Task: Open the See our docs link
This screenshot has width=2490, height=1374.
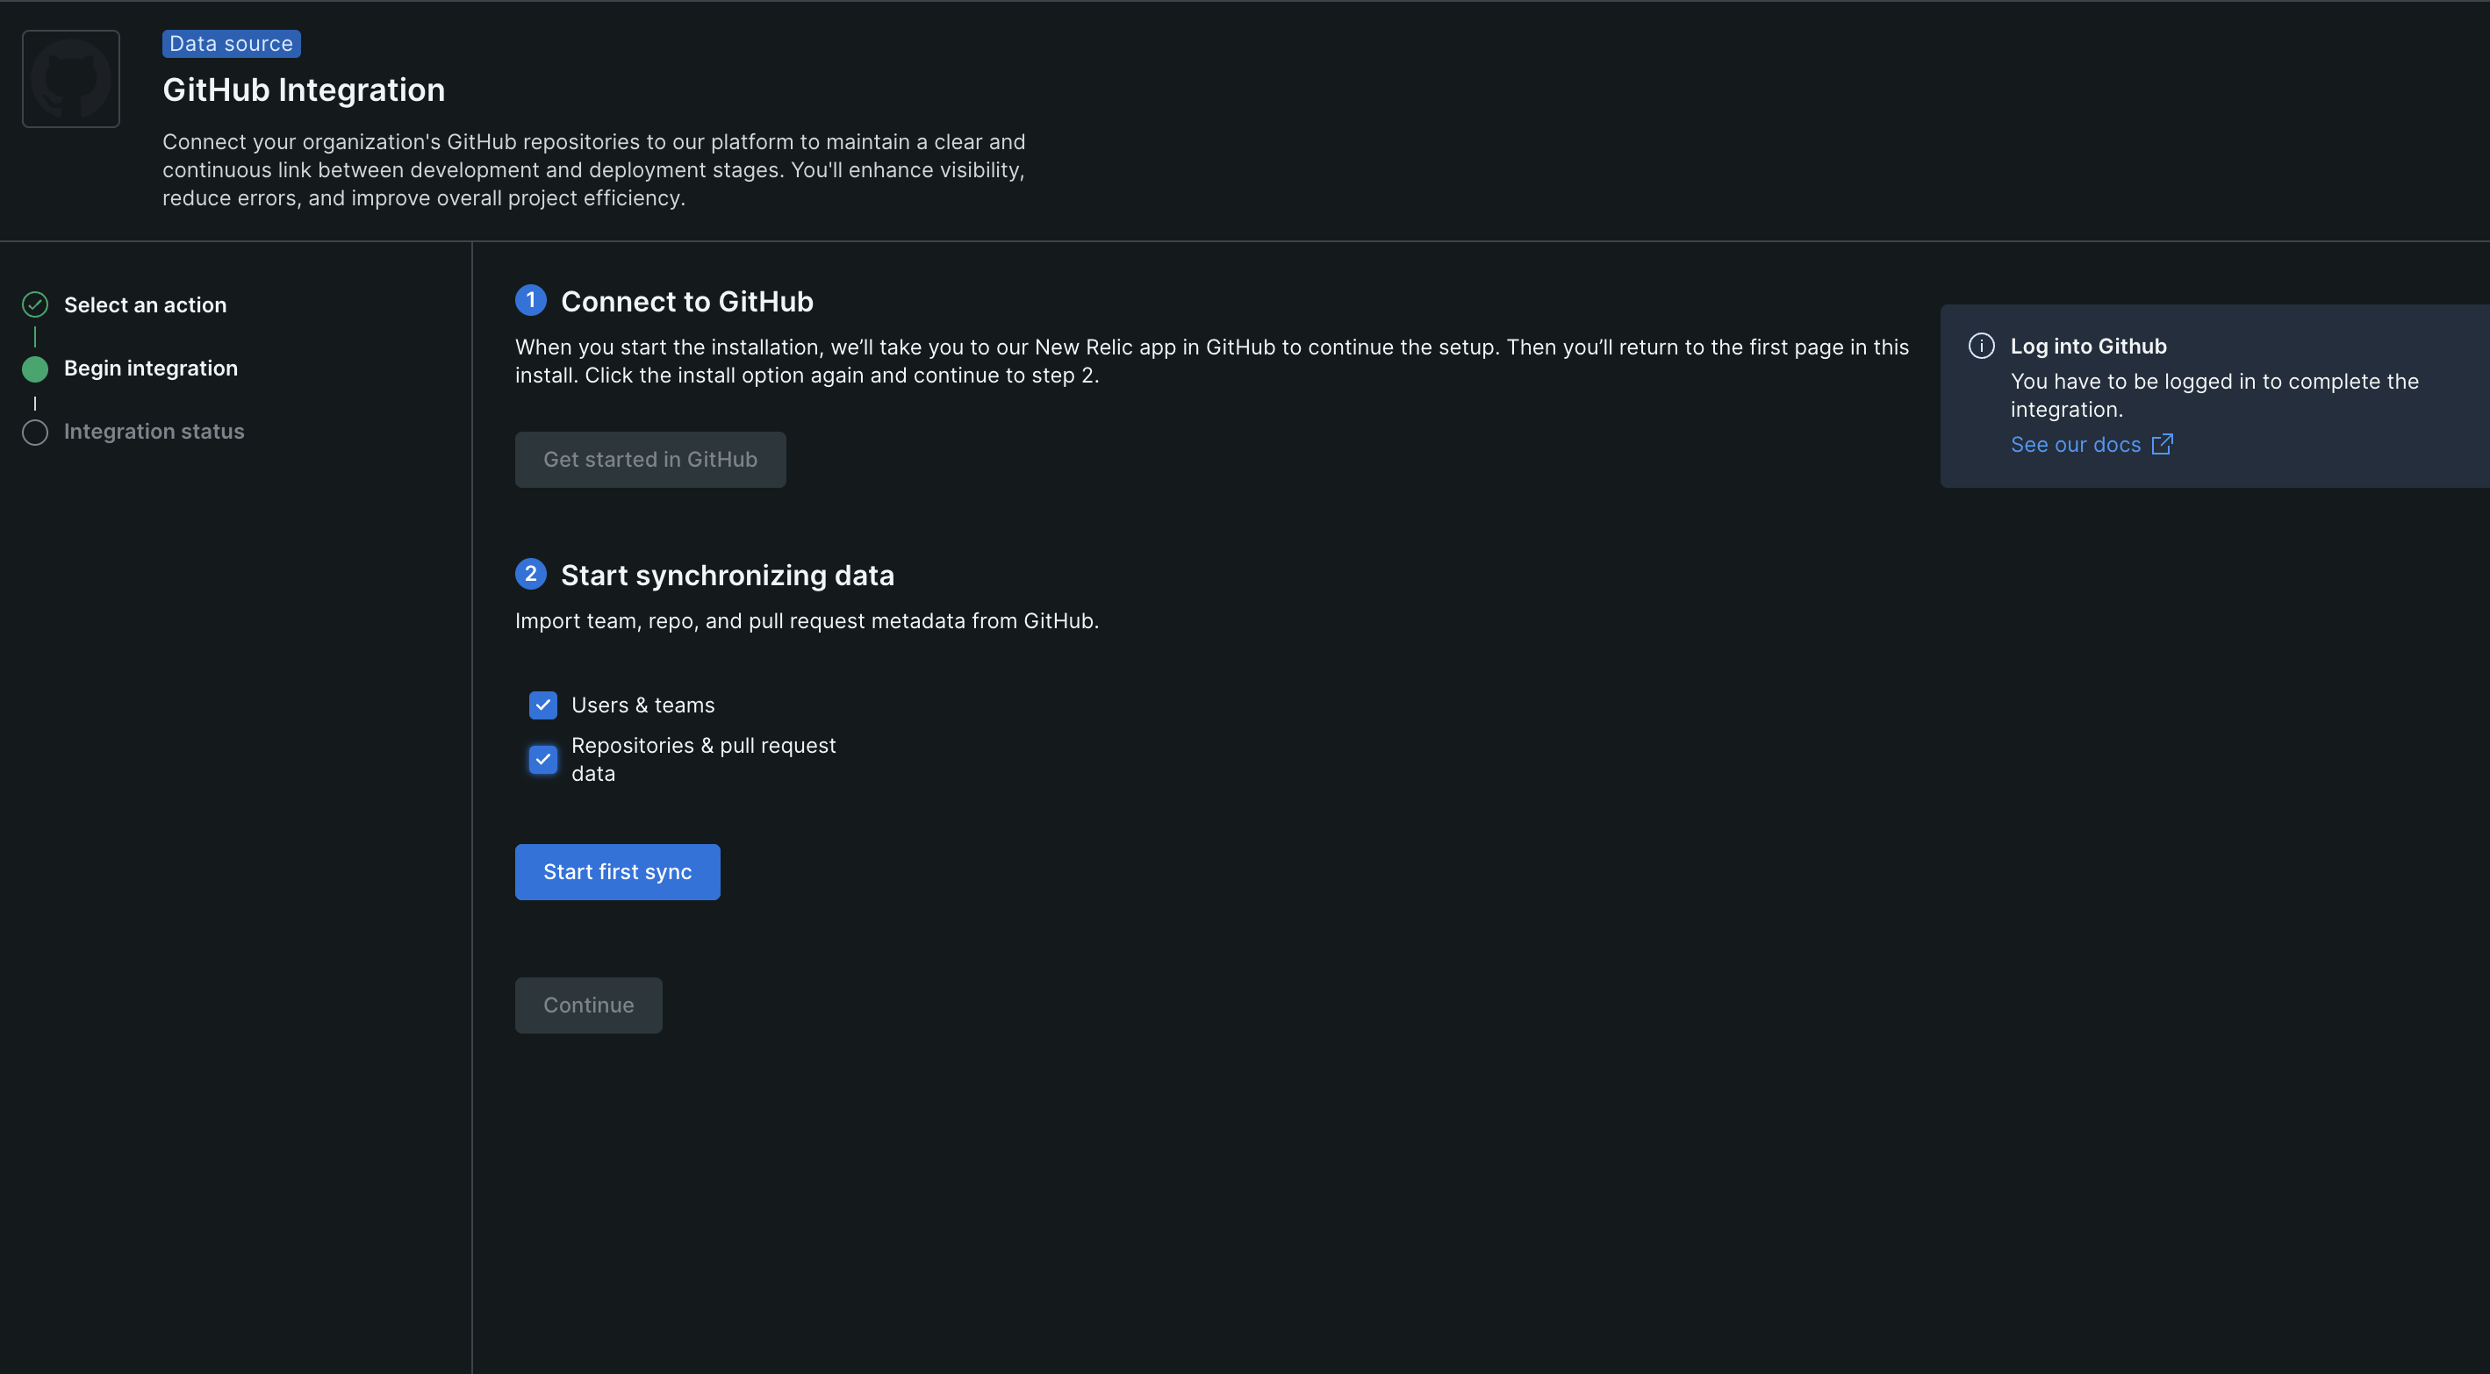Action: click(2076, 445)
